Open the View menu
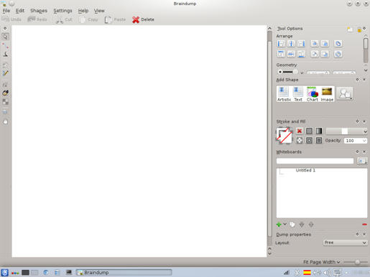The height and width of the screenshot is (277, 370). (99, 11)
